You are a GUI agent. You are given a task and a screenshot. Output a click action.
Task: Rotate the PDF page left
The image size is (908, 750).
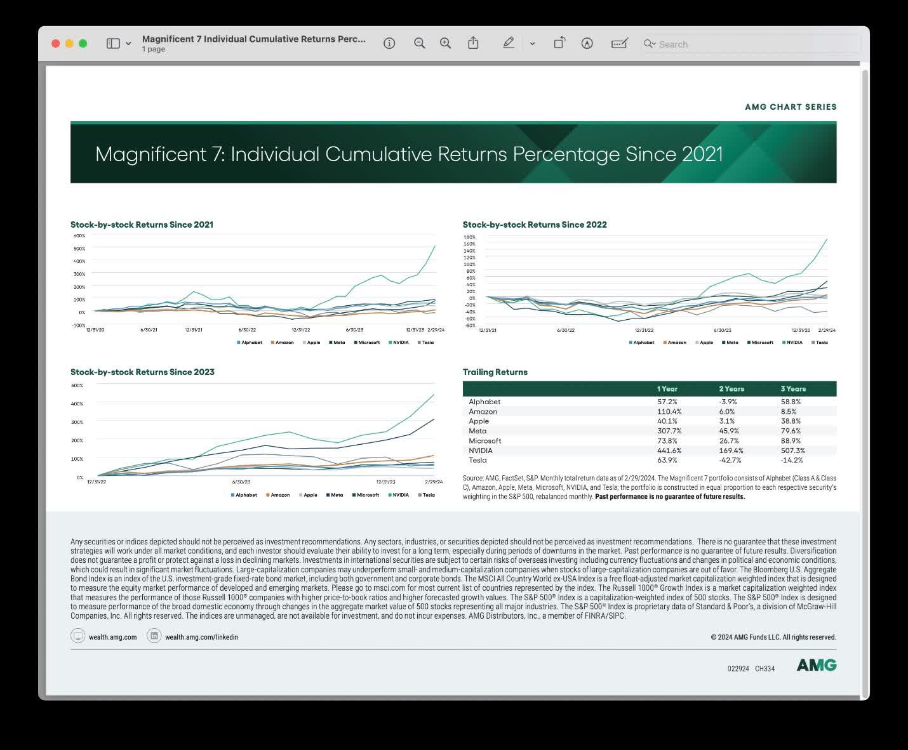pyautogui.click(x=559, y=43)
